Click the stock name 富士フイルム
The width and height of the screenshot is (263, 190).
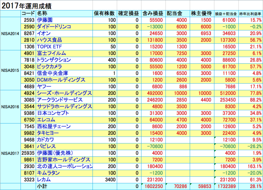[x=51, y=53]
